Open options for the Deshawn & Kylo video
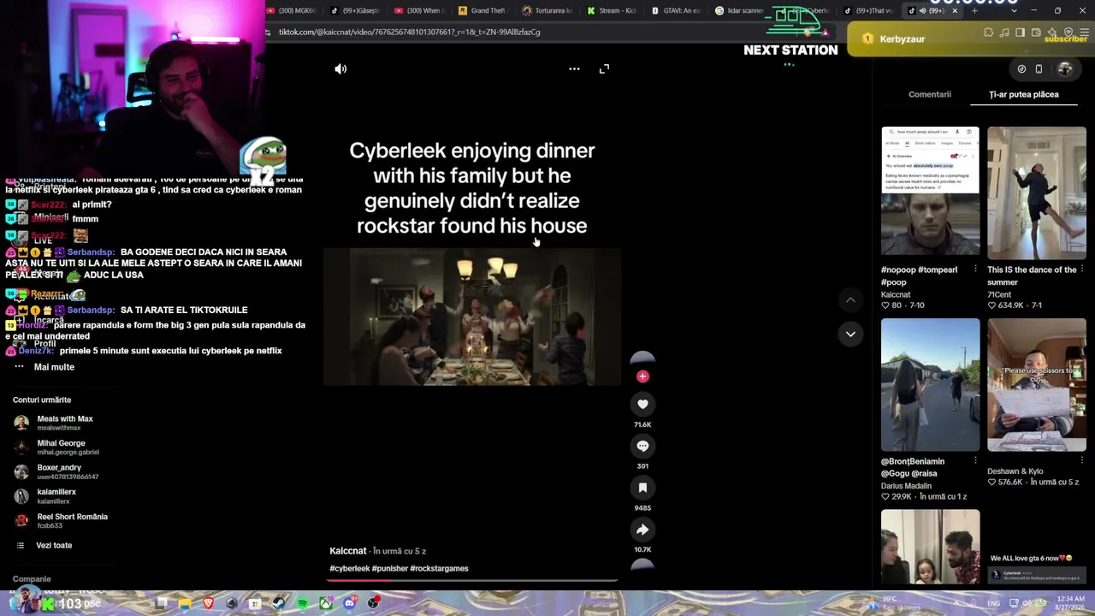 click(x=1082, y=461)
